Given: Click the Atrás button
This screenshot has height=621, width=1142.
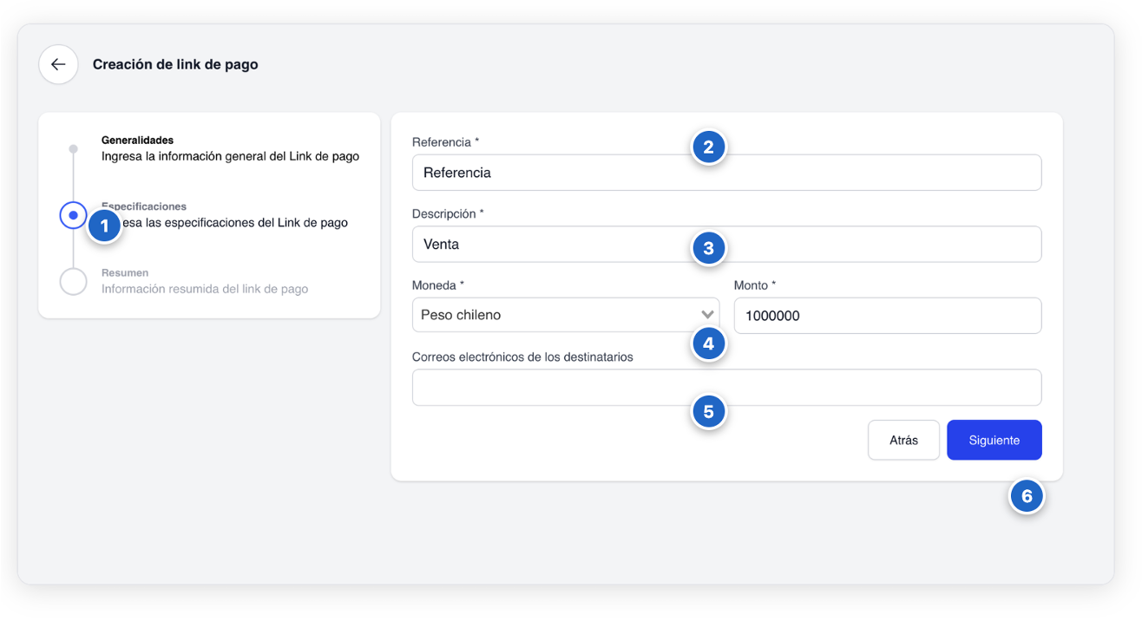Looking at the screenshot, I should point(903,441).
